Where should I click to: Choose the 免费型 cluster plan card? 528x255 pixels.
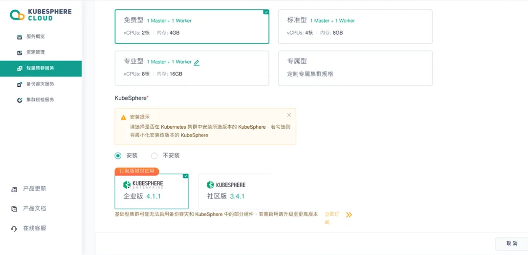click(x=192, y=26)
